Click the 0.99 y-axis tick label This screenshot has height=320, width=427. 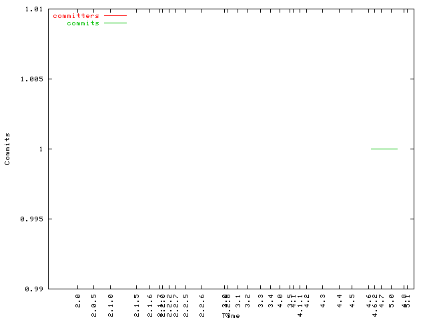click(33, 289)
